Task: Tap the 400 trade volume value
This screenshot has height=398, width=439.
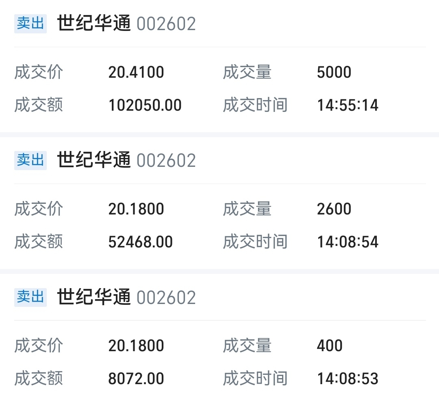Action: point(330,346)
